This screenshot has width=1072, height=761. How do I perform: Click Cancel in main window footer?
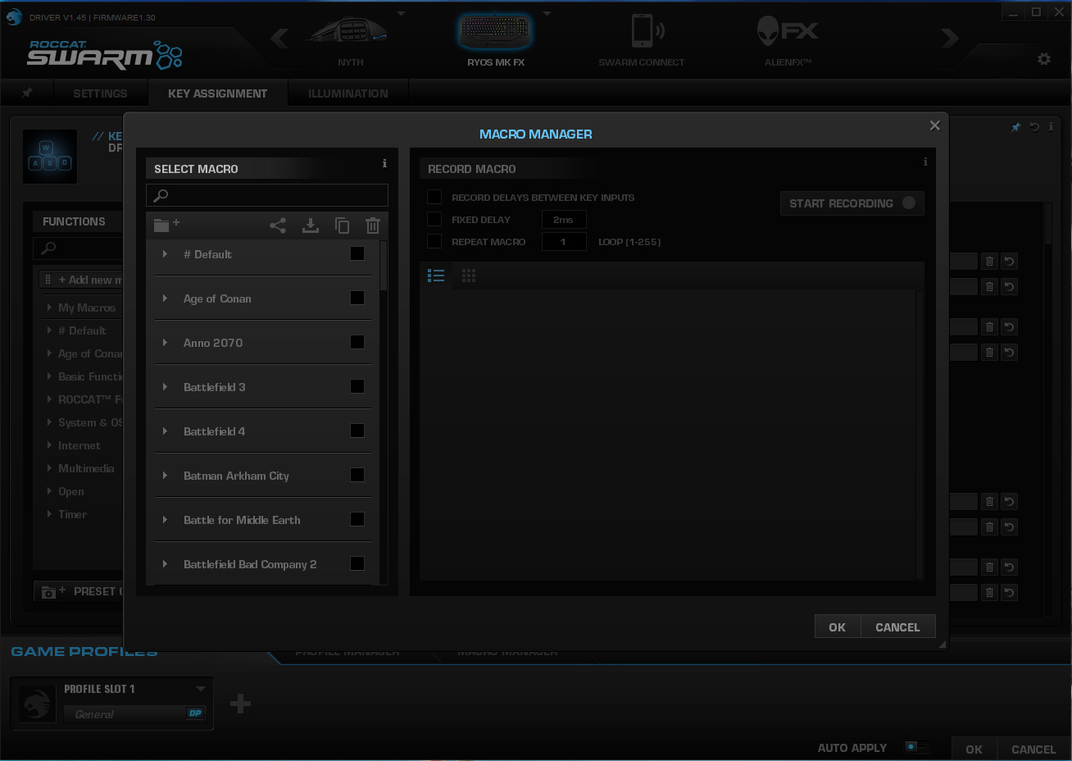pos(1033,749)
